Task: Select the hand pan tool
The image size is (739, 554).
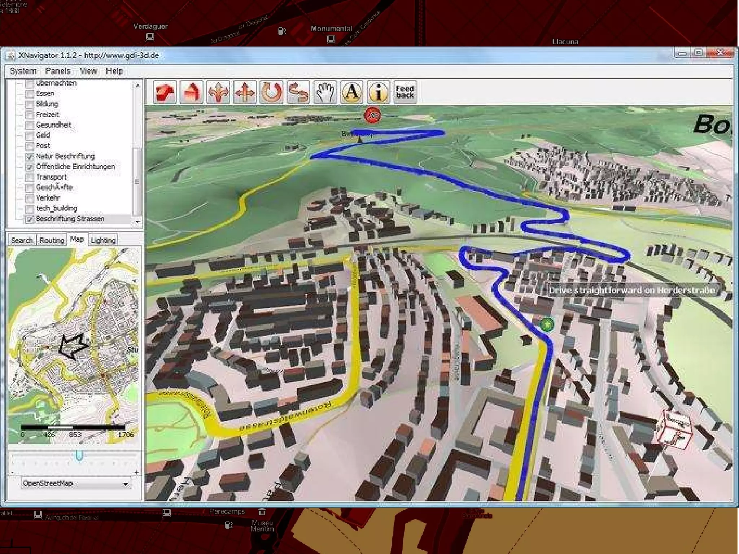Action: pos(325,92)
